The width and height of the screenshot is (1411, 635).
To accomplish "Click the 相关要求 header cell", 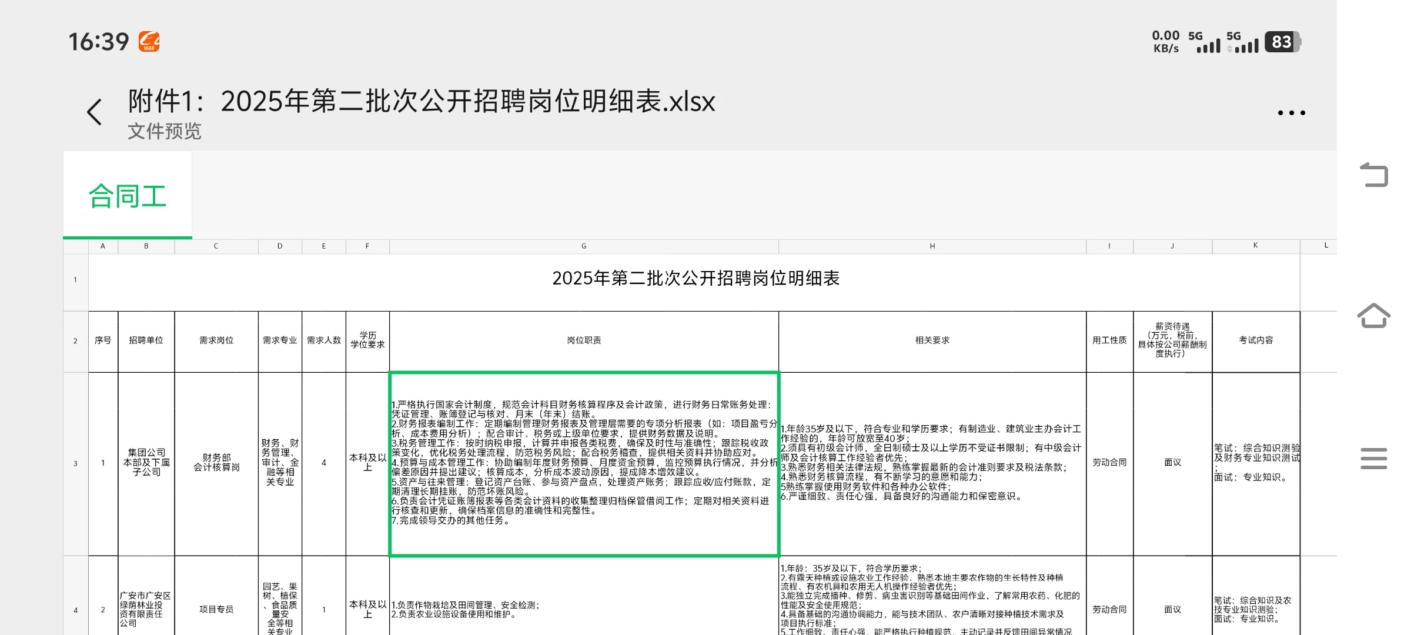I will [932, 340].
